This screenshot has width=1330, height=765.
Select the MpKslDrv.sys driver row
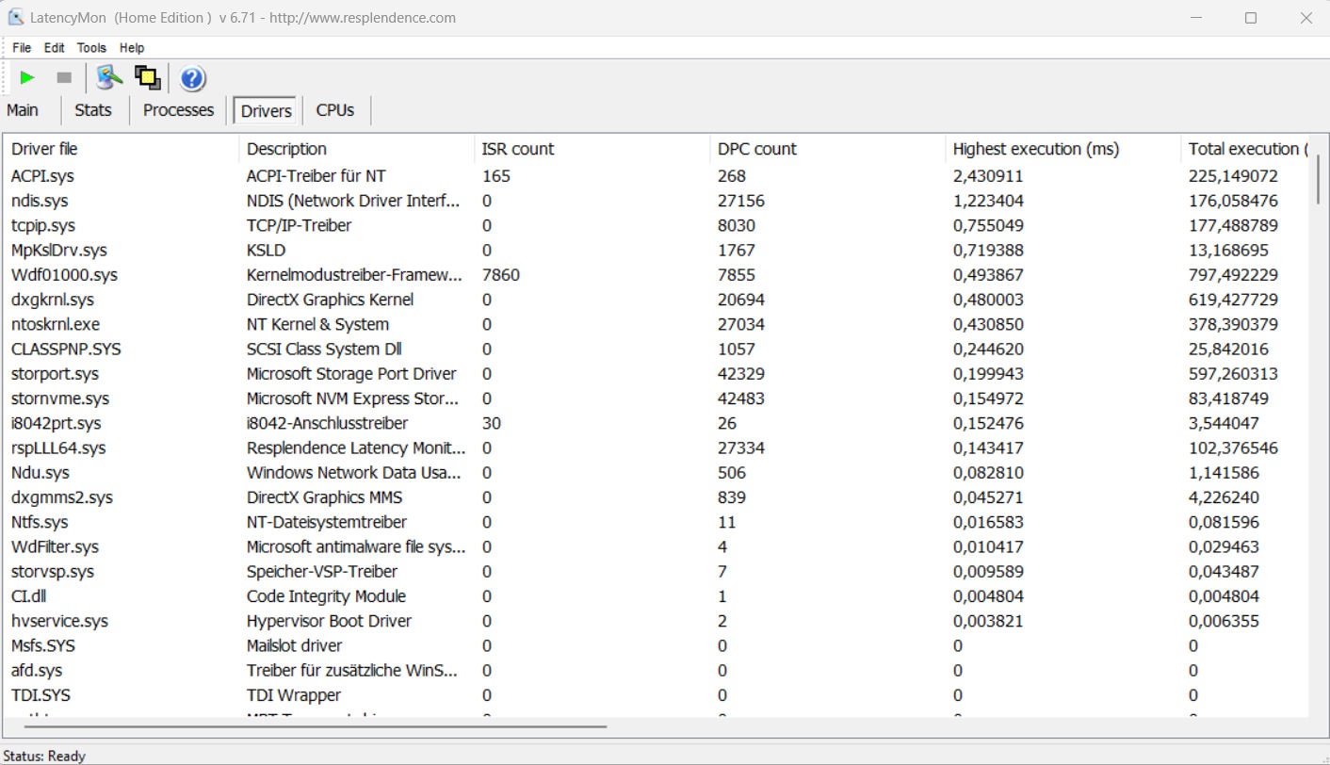[x=657, y=251]
